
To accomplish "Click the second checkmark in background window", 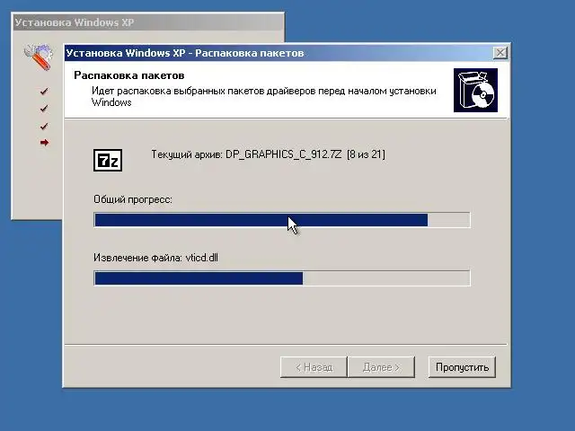I will [x=44, y=109].
